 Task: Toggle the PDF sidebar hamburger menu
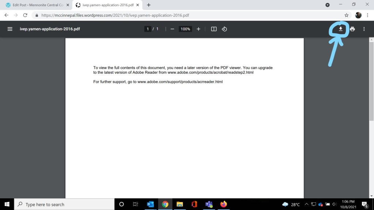tap(10, 29)
